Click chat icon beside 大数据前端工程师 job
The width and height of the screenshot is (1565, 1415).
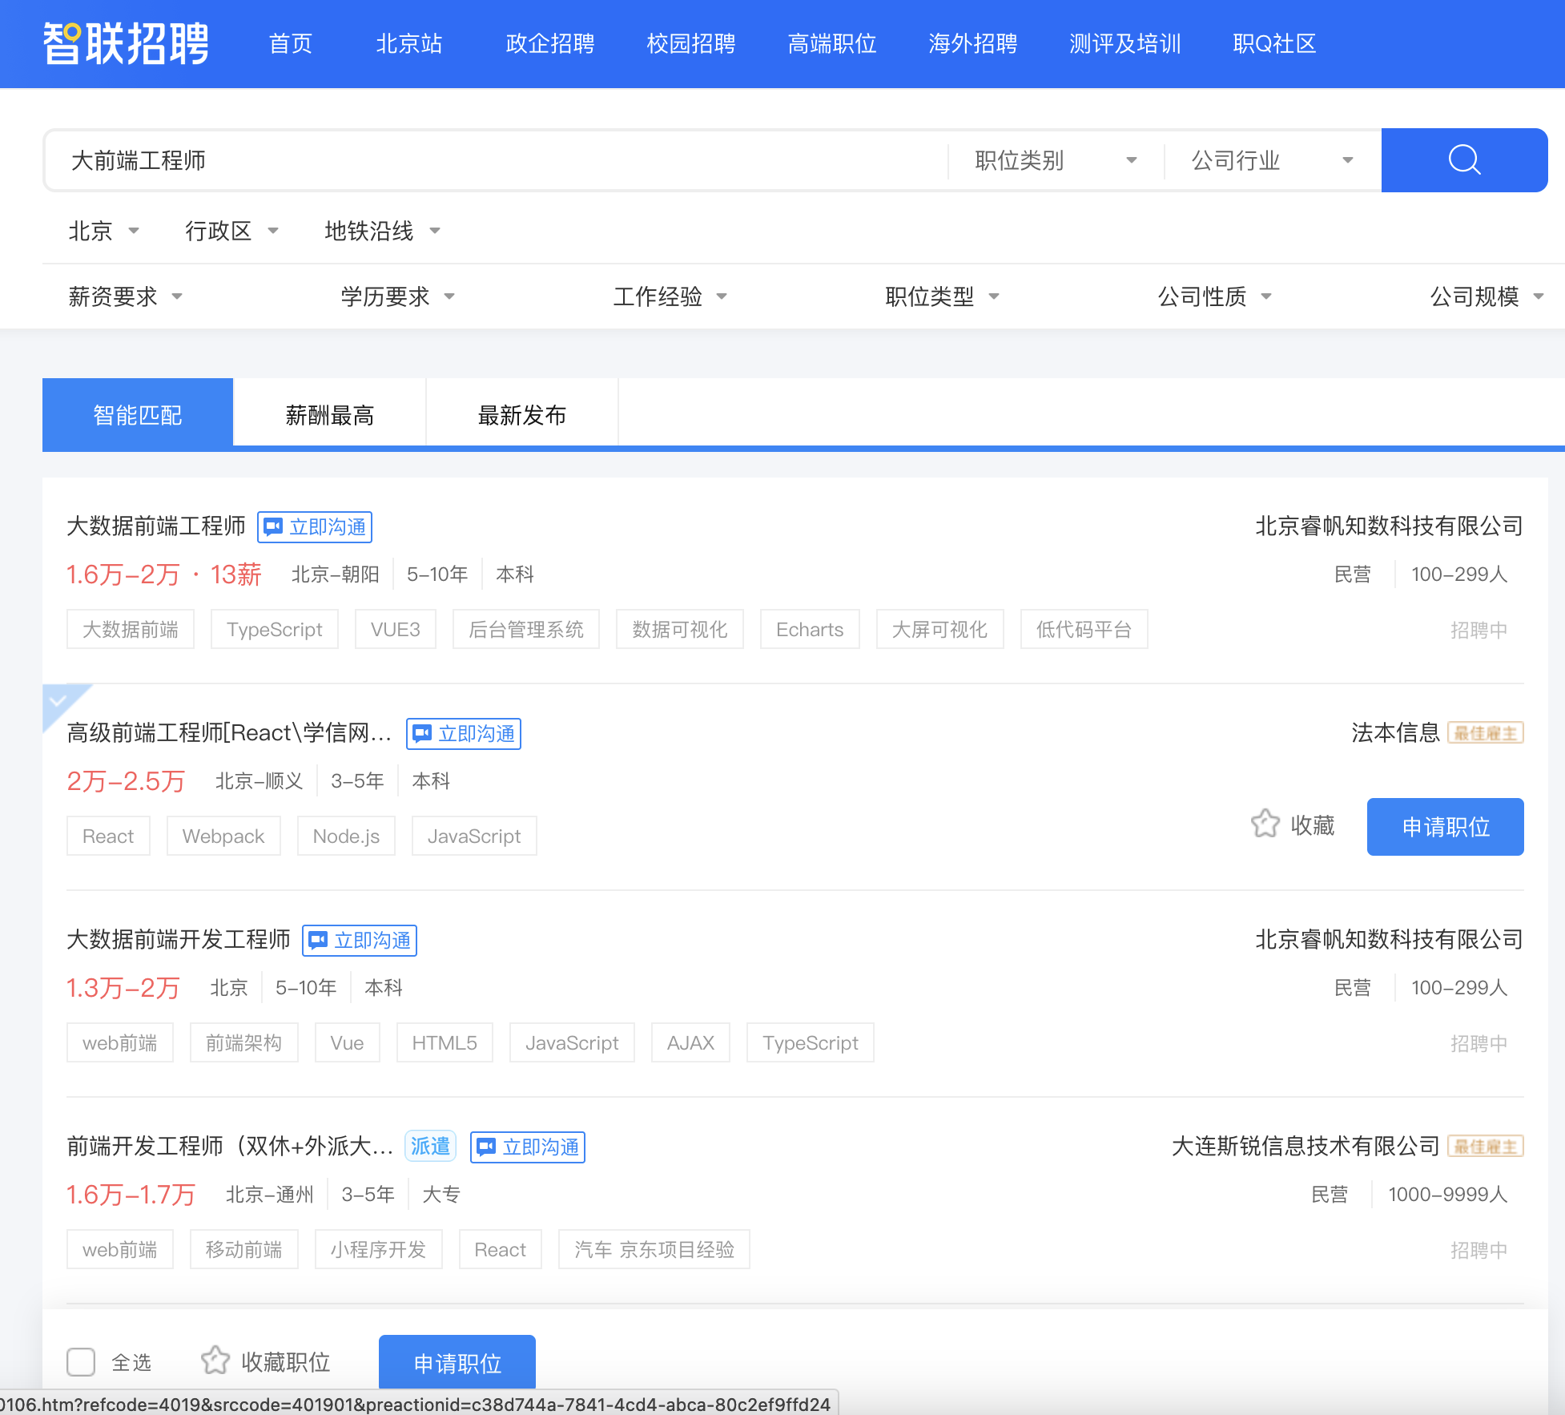pos(274,526)
